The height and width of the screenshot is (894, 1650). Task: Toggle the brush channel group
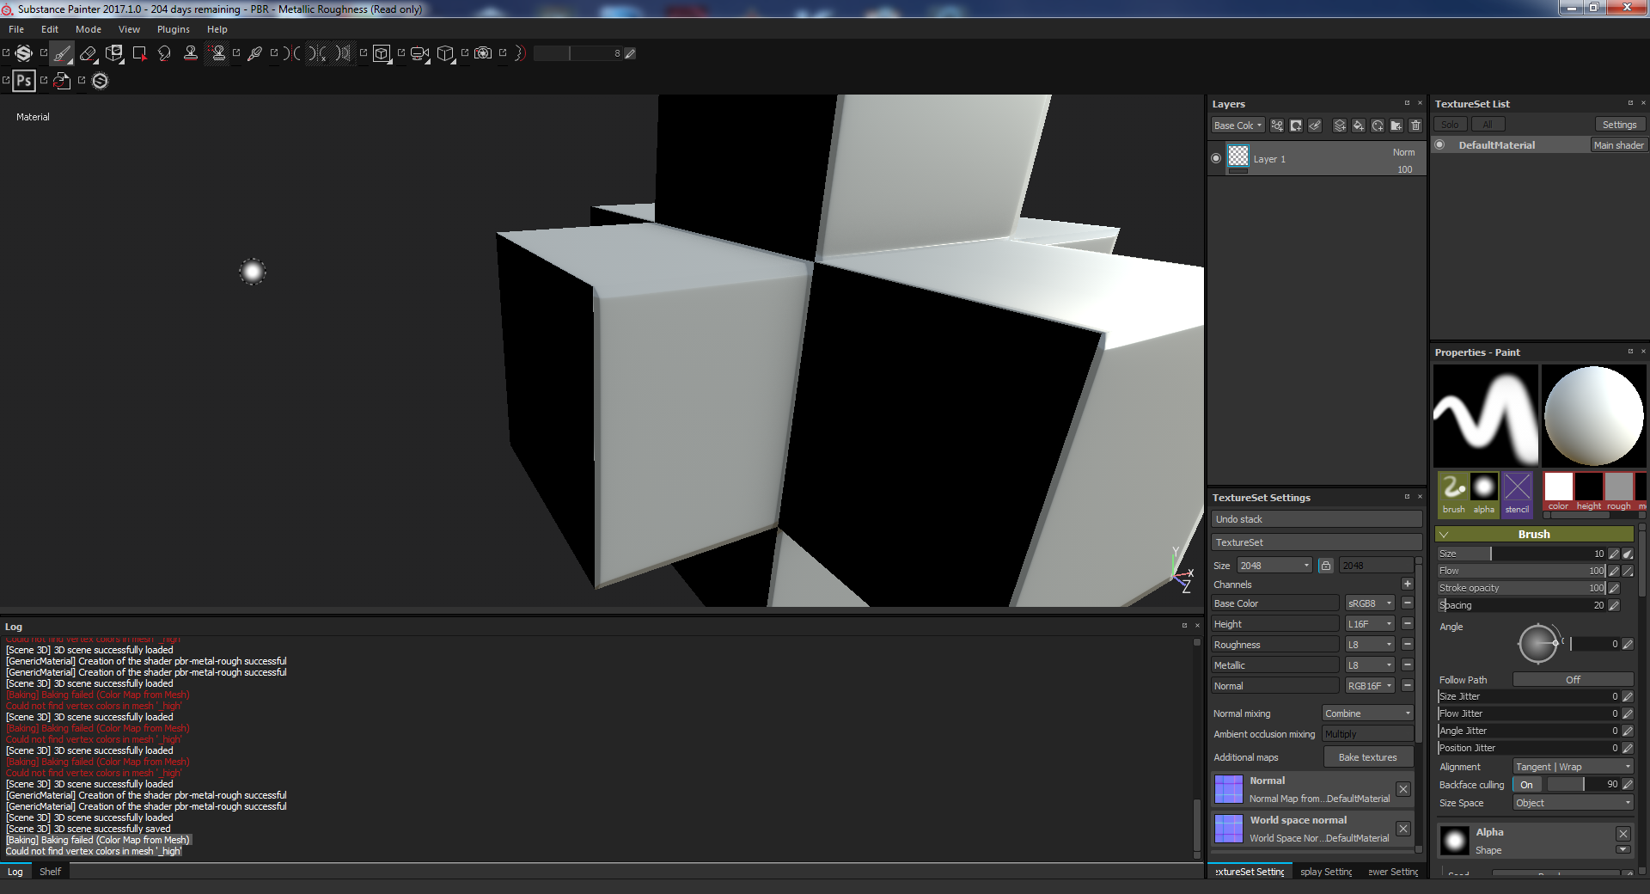coord(1454,493)
